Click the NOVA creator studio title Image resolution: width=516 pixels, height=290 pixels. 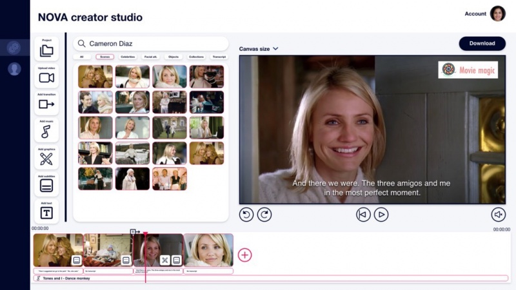(90, 17)
